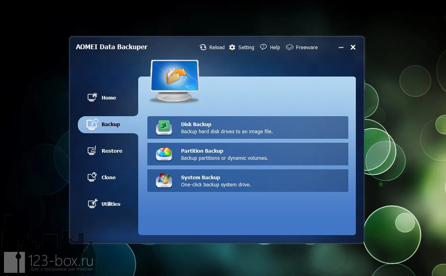Click 'Backup partitions or dynamic volumes.' text

(x=224, y=158)
